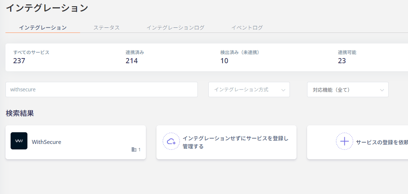Viewport: 408px width, 194px height.
Task: Click the search field containing withsecure
Action: point(102,90)
